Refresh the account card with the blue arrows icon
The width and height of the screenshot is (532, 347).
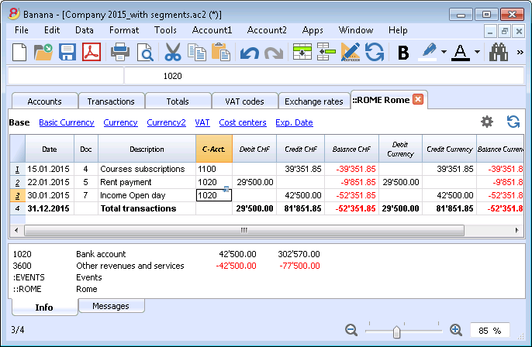513,122
